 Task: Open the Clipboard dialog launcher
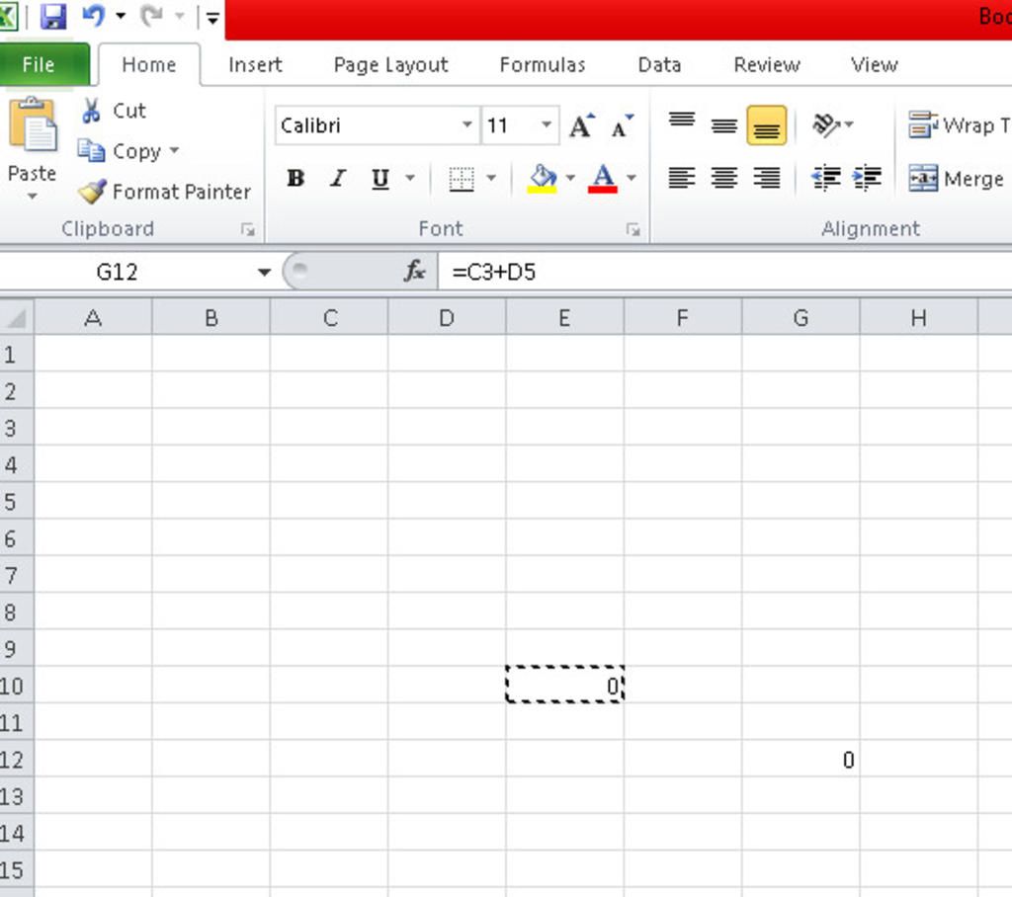tap(248, 229)
